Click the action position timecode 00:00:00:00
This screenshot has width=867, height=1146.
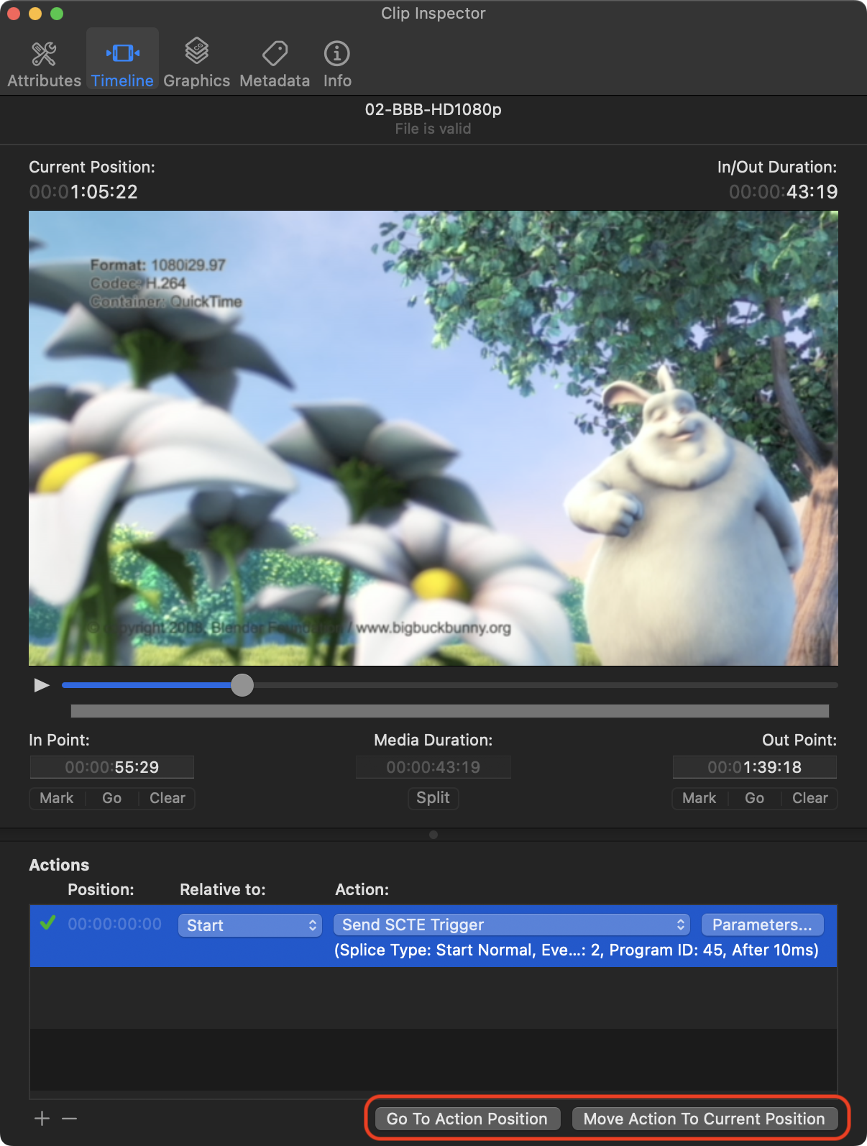pos(115,924)
